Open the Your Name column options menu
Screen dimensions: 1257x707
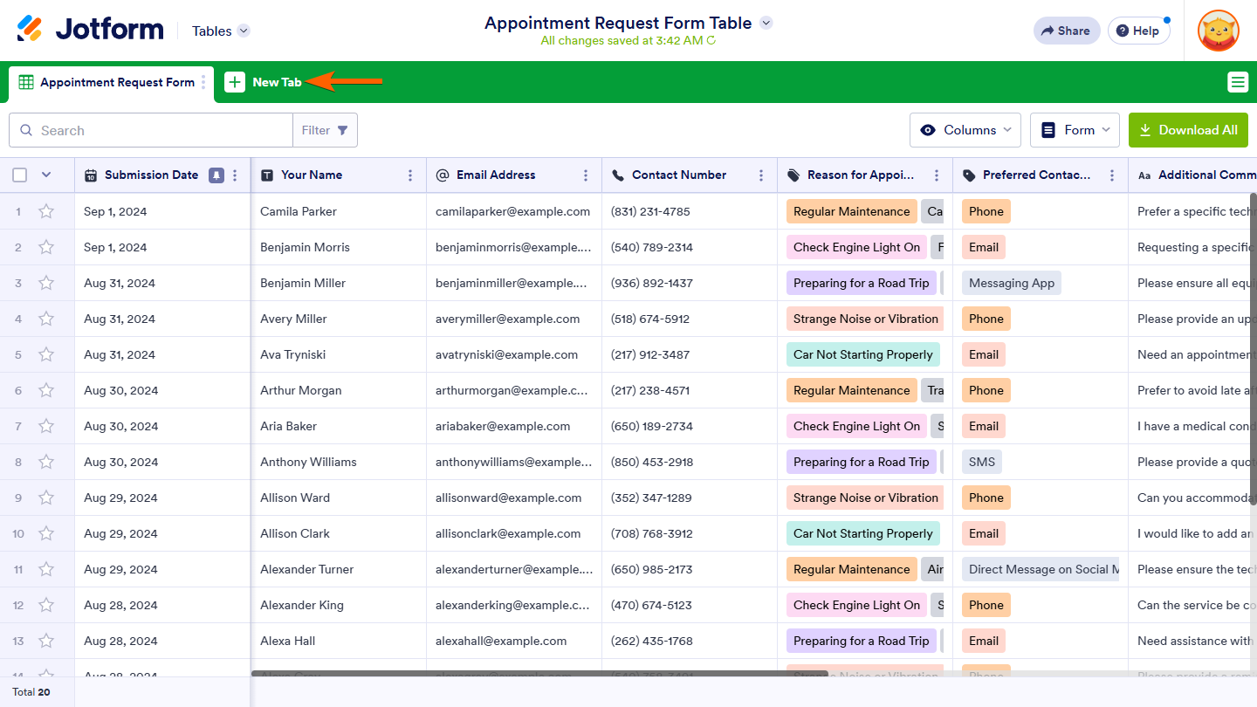pos(410,175)
